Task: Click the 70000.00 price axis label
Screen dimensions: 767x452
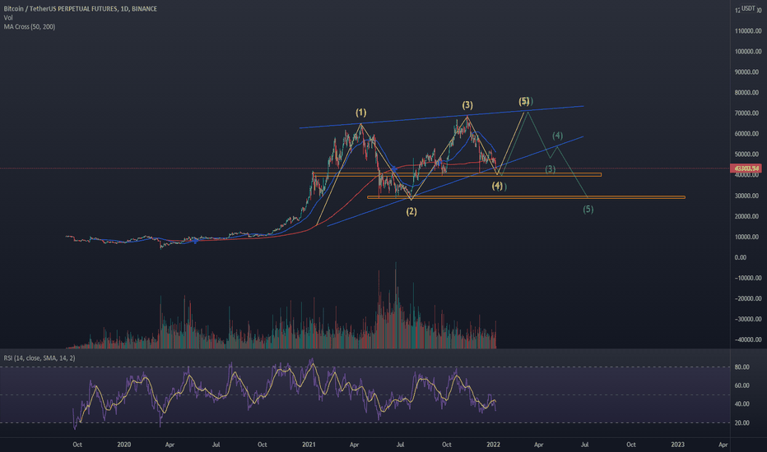Action: click(748, 113)
